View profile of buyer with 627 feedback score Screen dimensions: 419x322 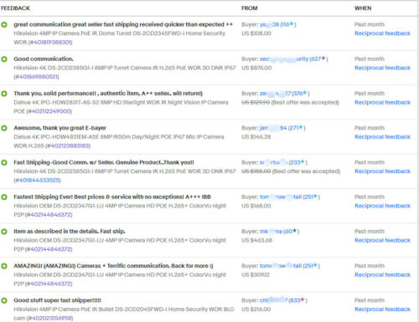point(284,59)
